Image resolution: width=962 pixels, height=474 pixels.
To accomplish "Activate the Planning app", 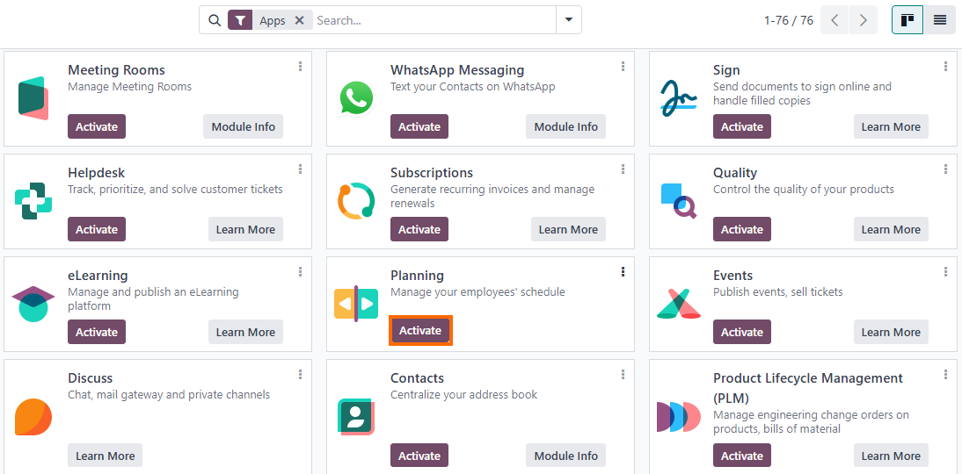I will [x=420, y=331].
